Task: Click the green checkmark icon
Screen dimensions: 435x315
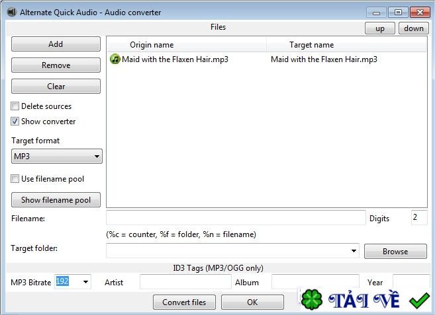Action: [419, 300]
